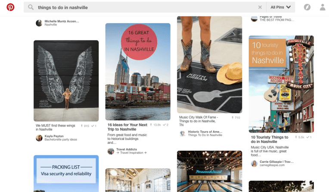Open the bowling alley pin image
The height and width of the screenshot is (192, 329).
tap(209, 171)
